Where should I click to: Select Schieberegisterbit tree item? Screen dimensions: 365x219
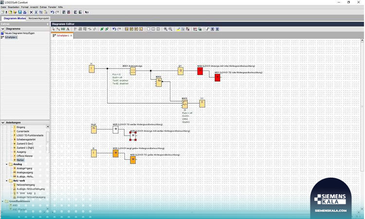click(x=26, y=140)
